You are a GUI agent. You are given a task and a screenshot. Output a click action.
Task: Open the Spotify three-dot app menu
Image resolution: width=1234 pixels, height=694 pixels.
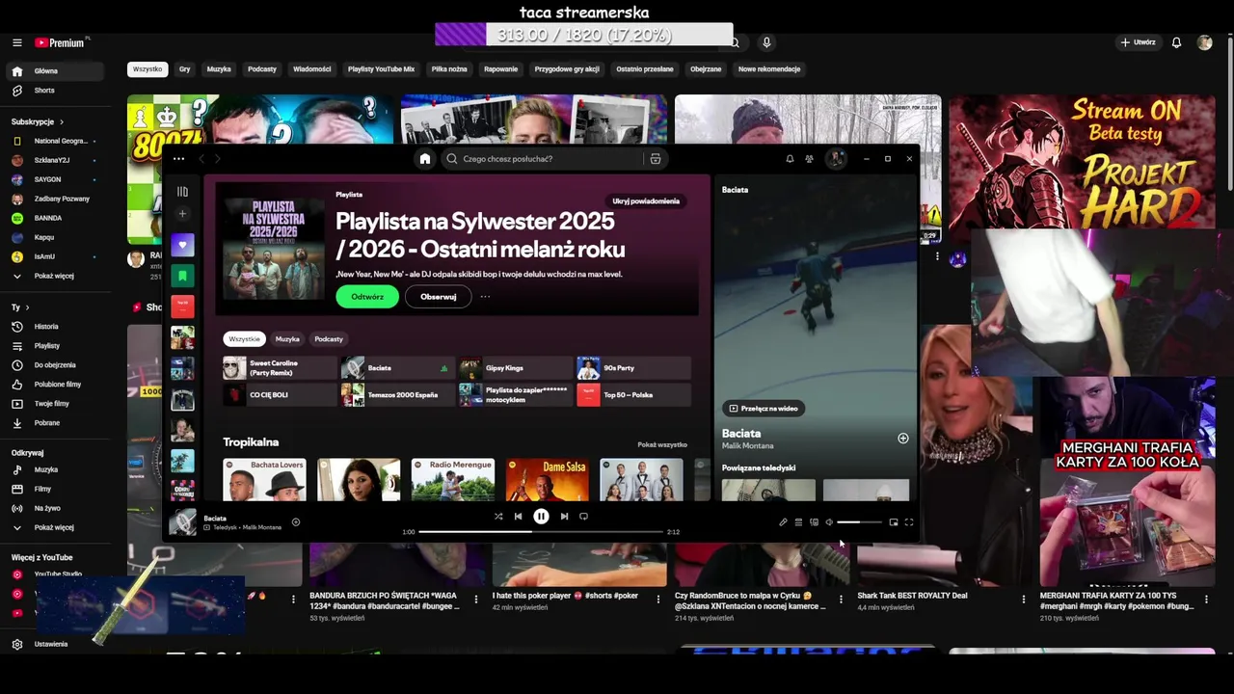tap(178, 159)
